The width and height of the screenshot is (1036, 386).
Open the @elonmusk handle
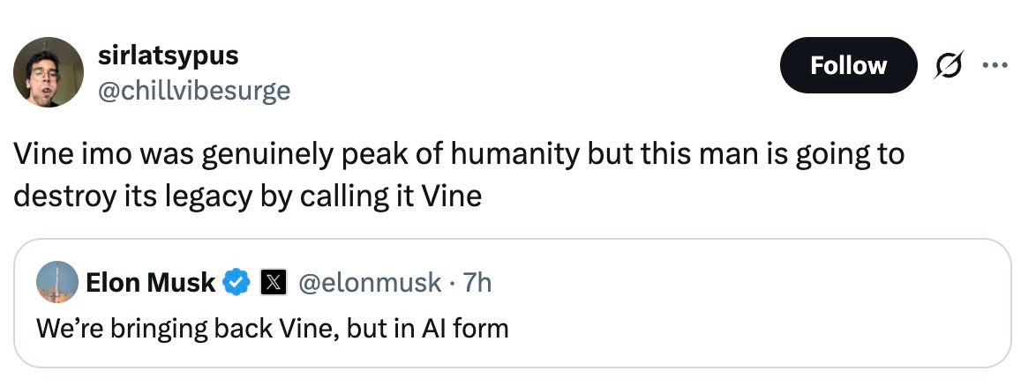pos(370,282)
